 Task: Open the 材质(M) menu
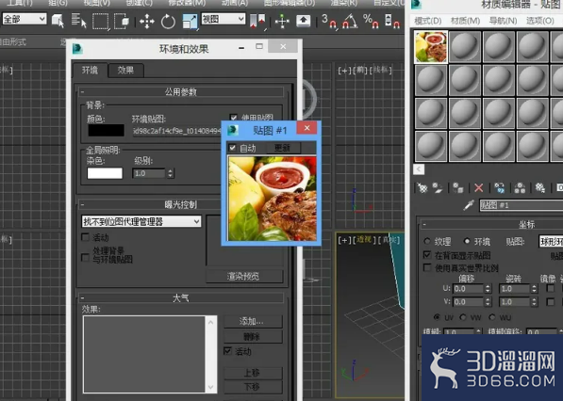point(465,21)
